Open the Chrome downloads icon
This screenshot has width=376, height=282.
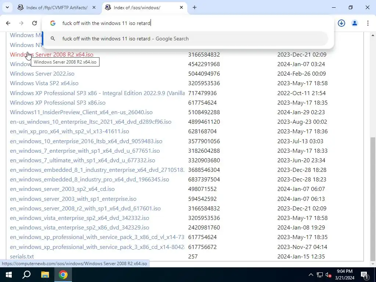pos(341,23)
